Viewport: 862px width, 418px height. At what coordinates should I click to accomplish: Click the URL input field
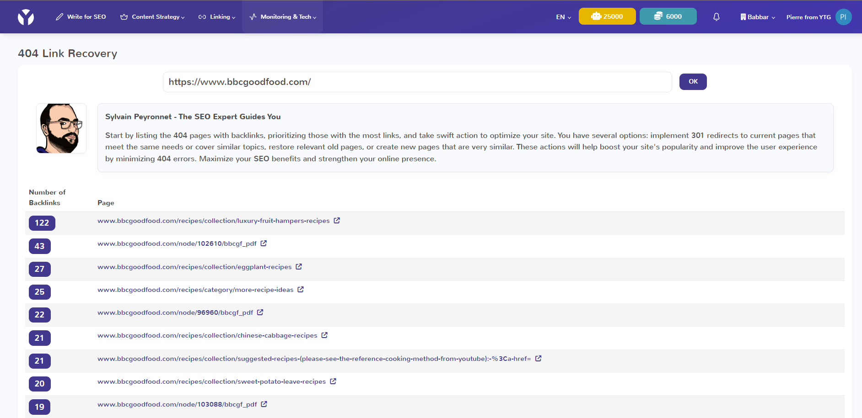(x=417, y=82)
